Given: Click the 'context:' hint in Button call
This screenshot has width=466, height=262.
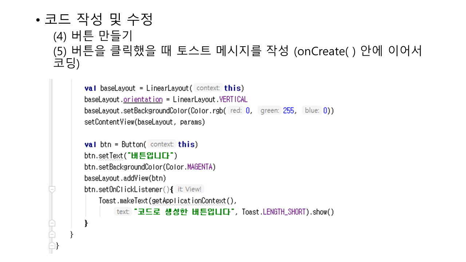Looking at the screenshot, I should [x=162, y=144].
